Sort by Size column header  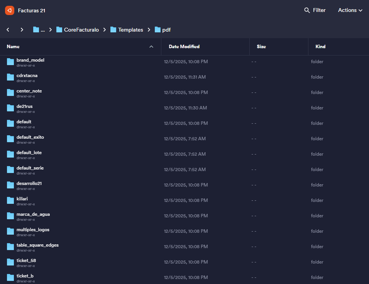point(261,47)
